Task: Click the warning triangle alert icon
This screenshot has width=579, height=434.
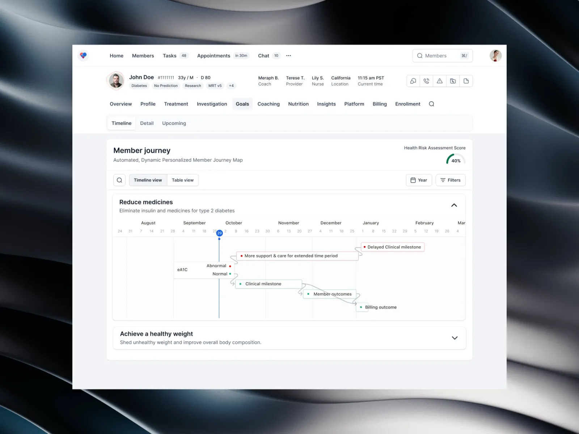Action: pyautogui.click(x=440, y=81)
